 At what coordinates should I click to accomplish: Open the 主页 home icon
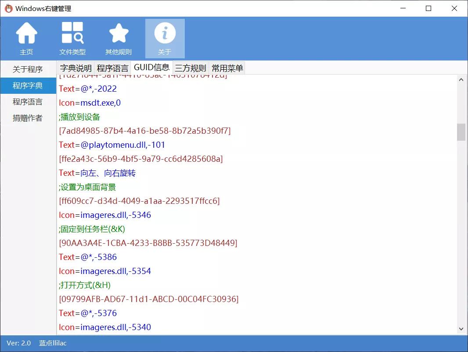(27, 39)
